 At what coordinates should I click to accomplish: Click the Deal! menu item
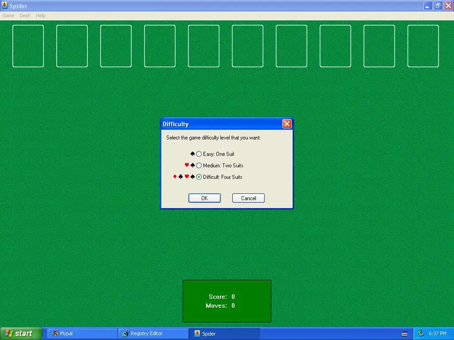click(25, 15)
